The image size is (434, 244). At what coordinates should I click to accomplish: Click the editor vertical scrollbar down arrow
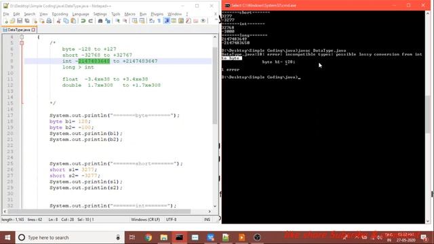[215, 206]
